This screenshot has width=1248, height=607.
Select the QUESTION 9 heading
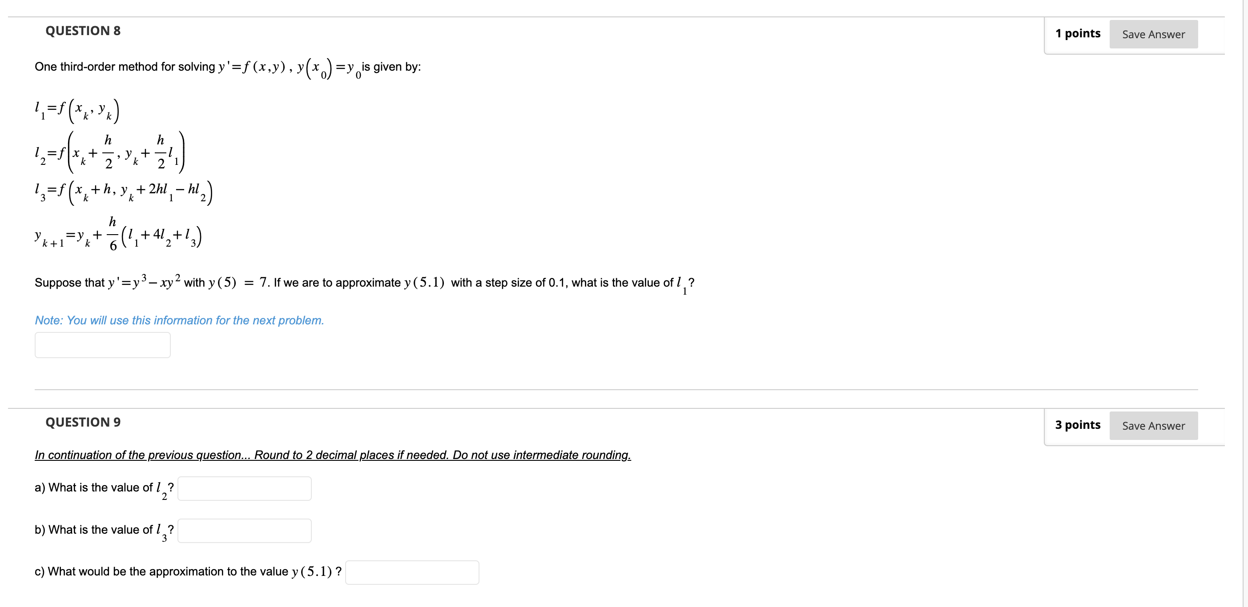(x=83, y=422)
